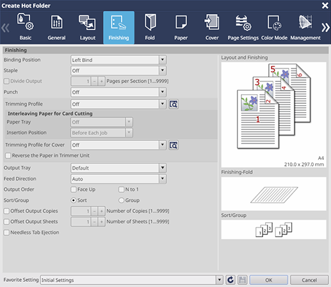
Task: Click the Cancel button
Action: pyautogui.click(x=309, y=280)
